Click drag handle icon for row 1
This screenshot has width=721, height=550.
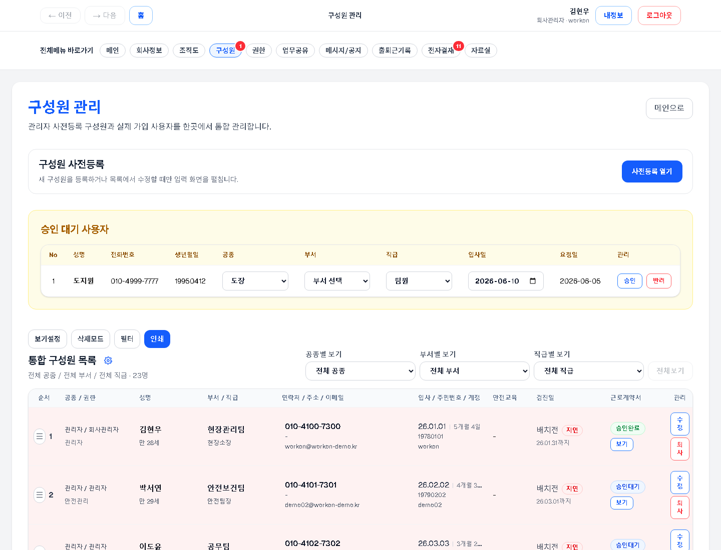coord(40,436)
